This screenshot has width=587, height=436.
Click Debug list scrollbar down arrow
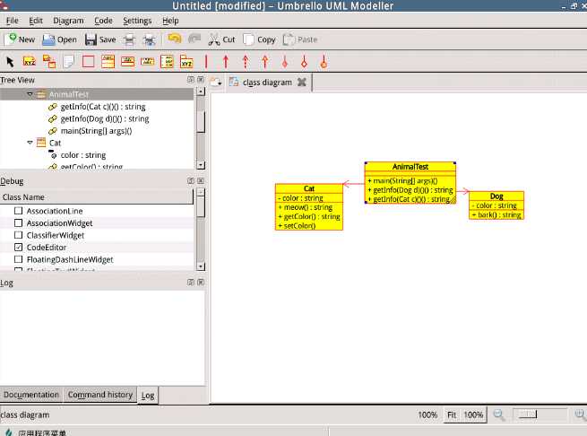coord(201,266)
